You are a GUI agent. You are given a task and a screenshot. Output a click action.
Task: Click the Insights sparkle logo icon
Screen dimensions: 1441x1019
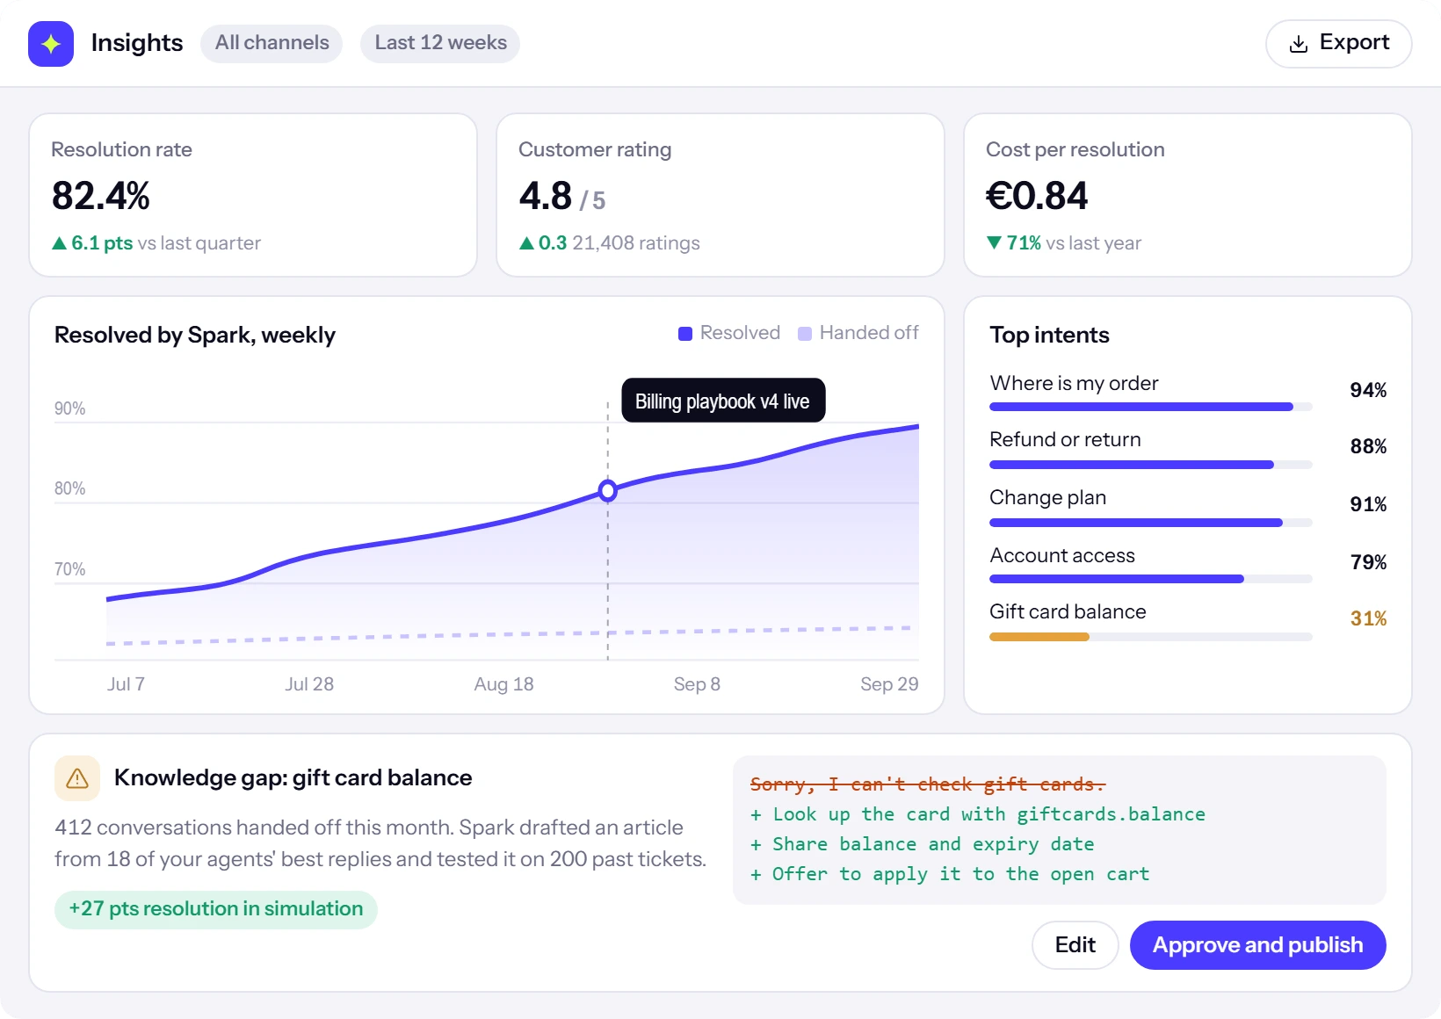51,44
